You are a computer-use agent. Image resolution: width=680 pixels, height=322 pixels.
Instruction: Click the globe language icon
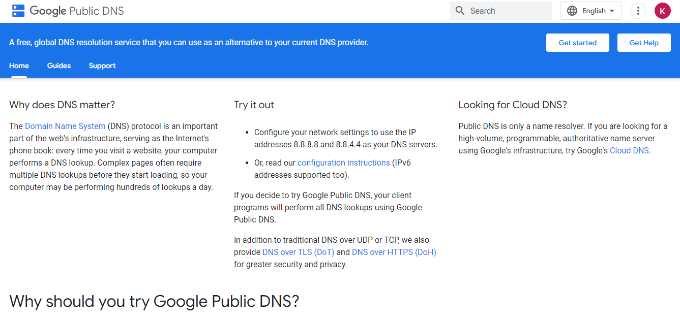point(572,11)
